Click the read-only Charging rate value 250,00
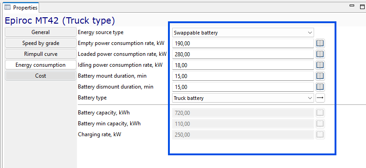Screen dimensions: 366x168 coord(243,134)
